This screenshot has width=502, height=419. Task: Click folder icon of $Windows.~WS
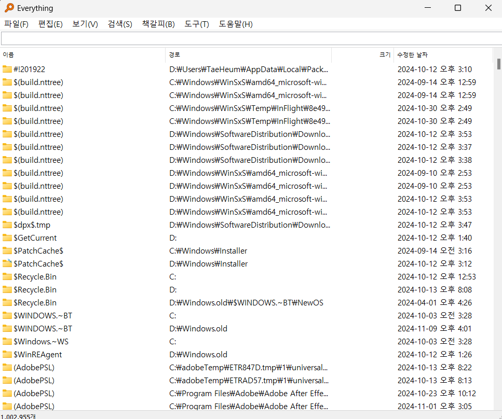[7, 341]
